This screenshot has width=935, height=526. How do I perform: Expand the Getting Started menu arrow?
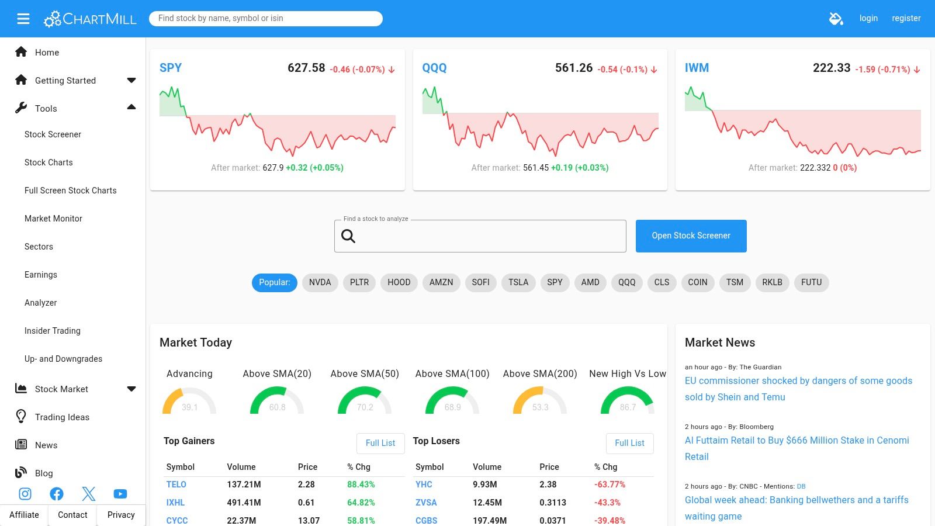click(x=131, y=80)
